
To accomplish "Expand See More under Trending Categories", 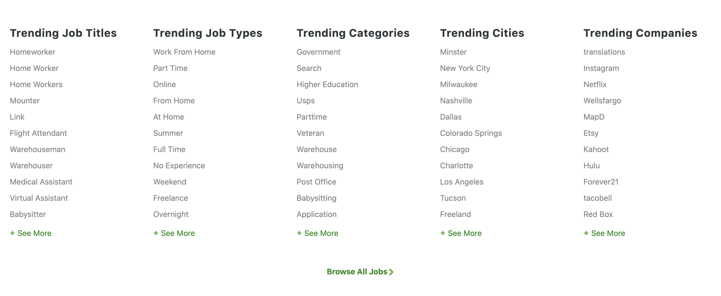I will (317, 233).
